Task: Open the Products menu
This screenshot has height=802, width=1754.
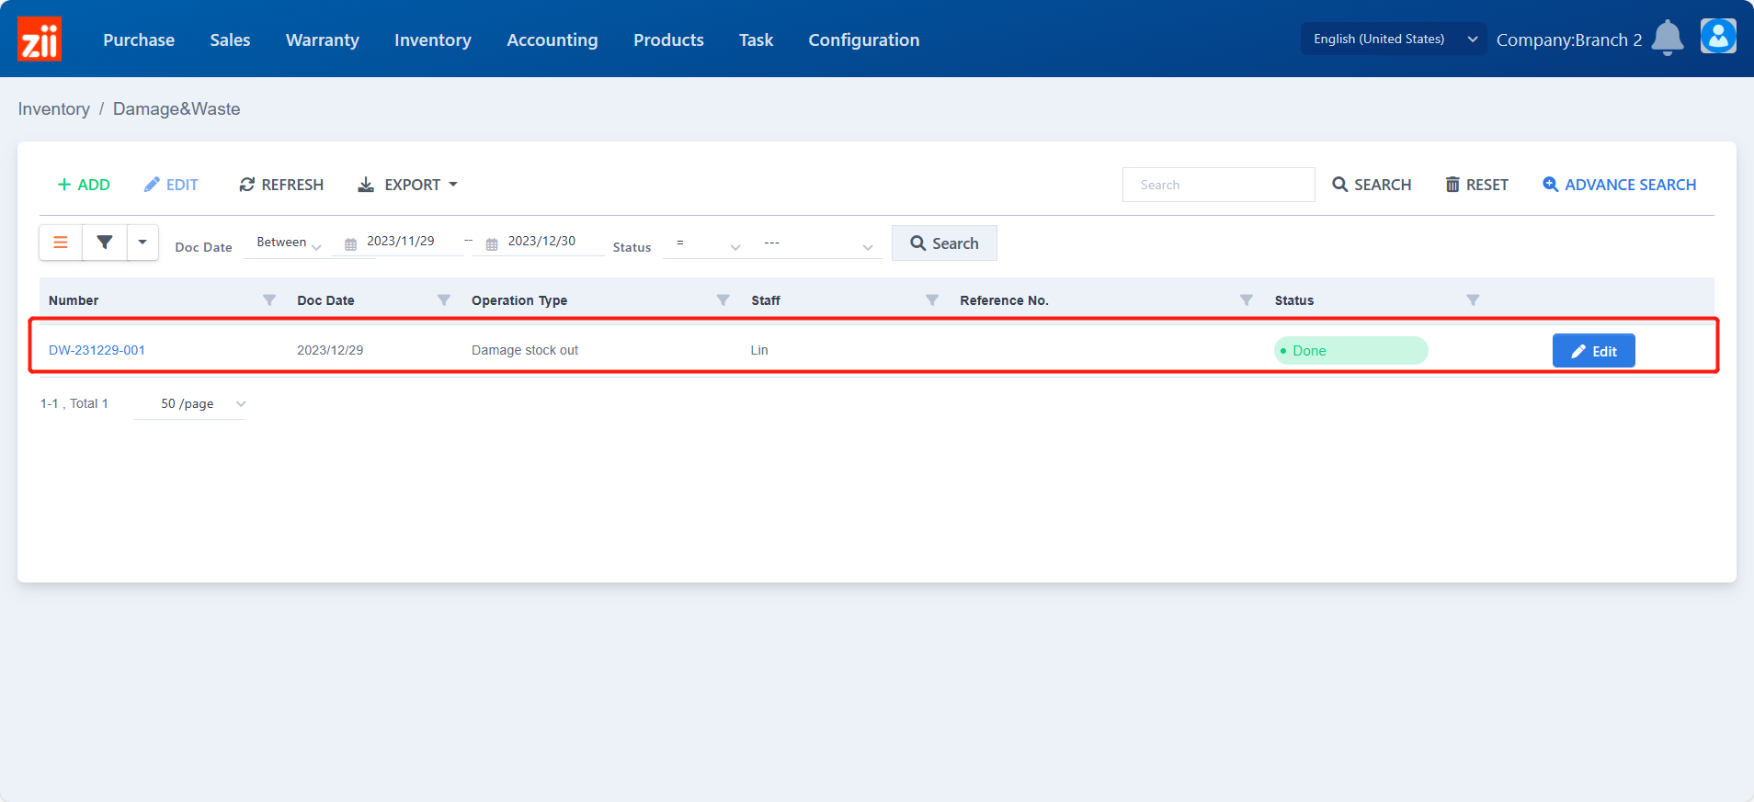Action: pos(668,40)
